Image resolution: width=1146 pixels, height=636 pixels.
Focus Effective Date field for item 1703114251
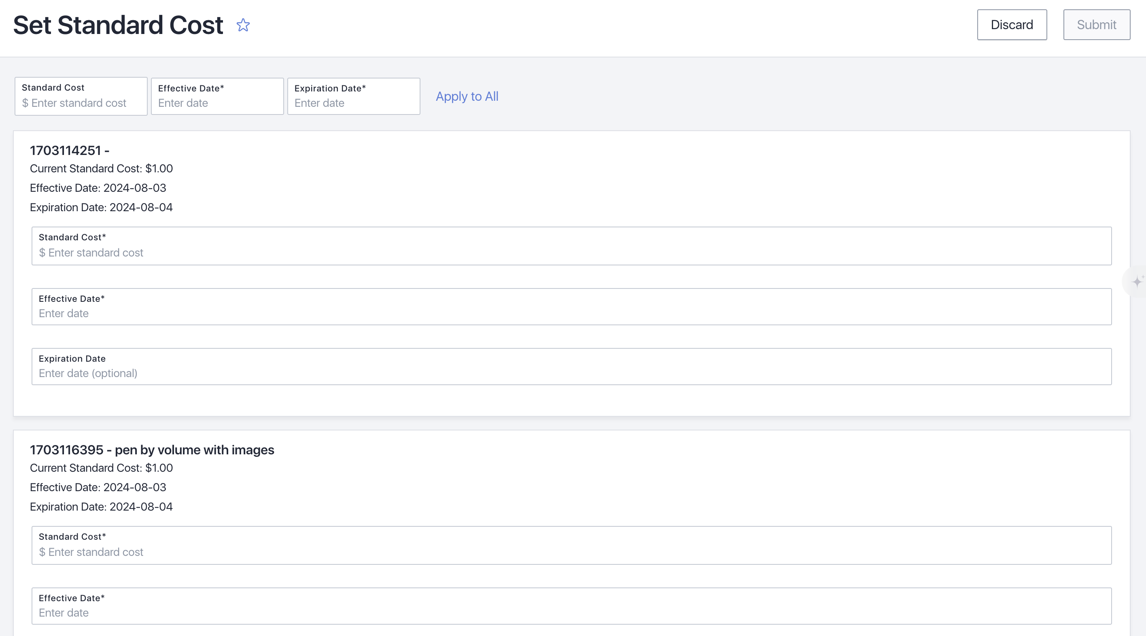(572, 307)
